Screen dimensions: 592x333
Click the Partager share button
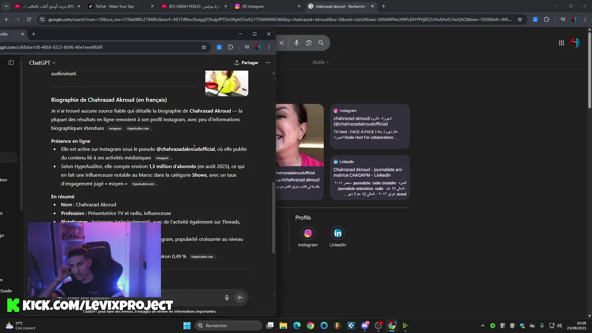tap(247, 62)
